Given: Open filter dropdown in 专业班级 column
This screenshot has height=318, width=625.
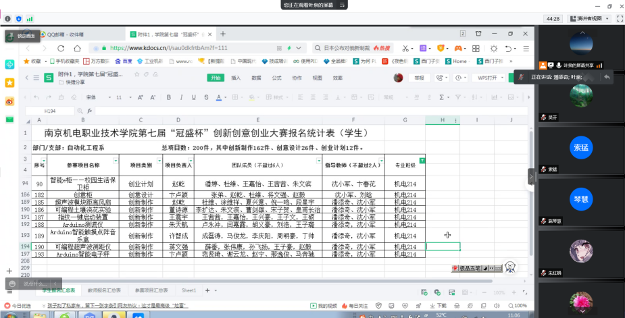Looking at the screenshot, I should point(422,160).
